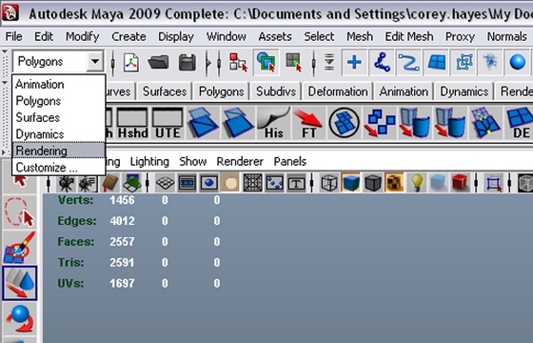Toggle Snap to grids plus icon

[x=354, y=62]
